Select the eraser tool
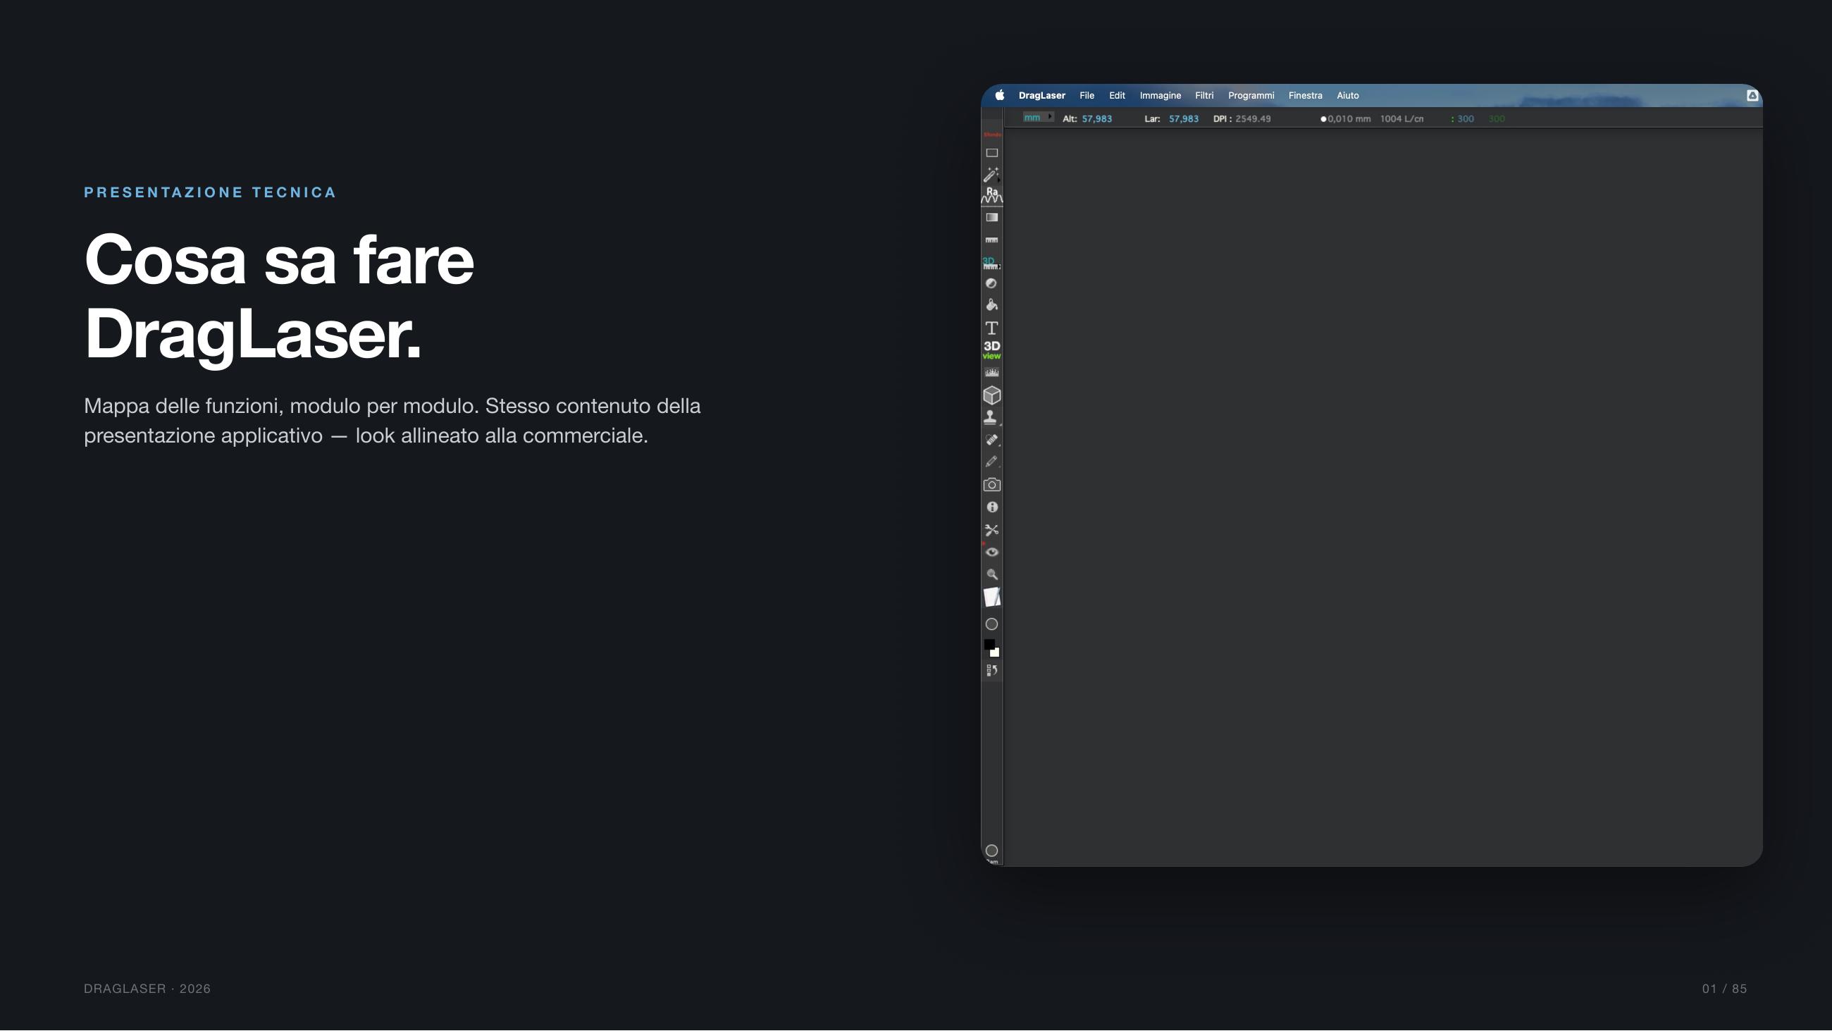This screenshot has height=1031, width=1832. pyautogui.click(x=991, y=440)
